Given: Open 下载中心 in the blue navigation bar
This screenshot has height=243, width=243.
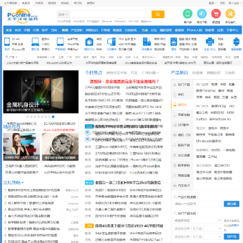Looking at the screenshot, I should (232, 30).
